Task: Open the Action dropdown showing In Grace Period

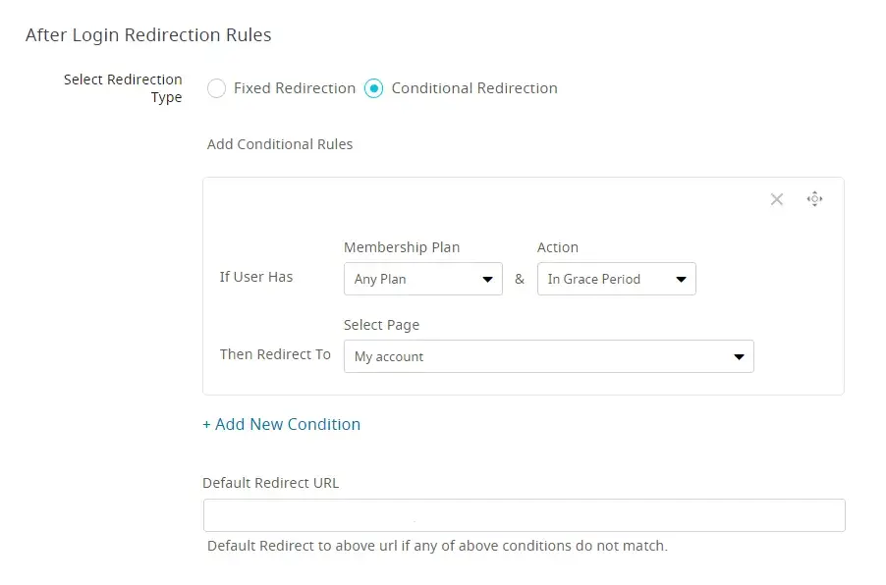Action: 604,279
